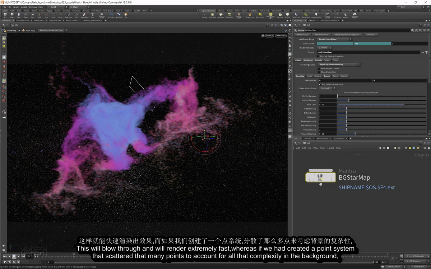Open Variance Color Space Gamma dropdown
This screenshot has width=431, height=269.
pos(327,88)
